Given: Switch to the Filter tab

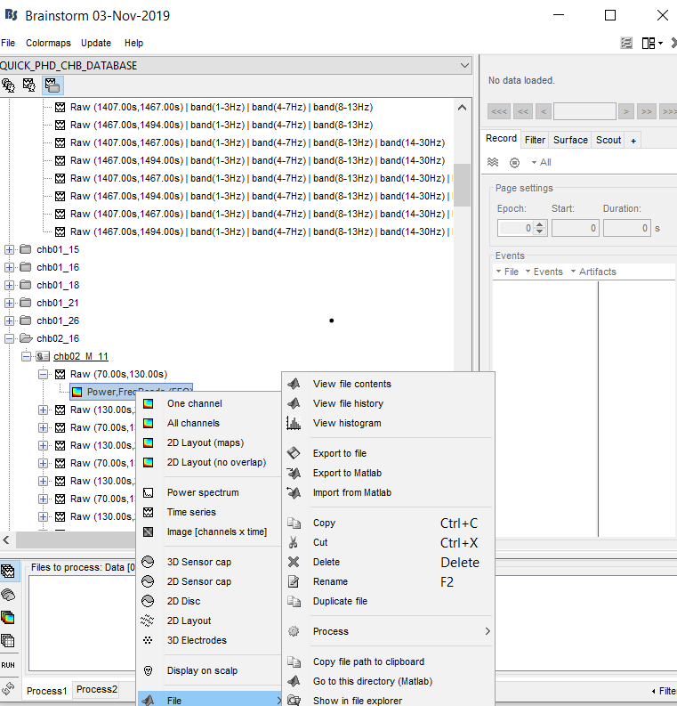Looking at the screenshot, I should 535,140.
